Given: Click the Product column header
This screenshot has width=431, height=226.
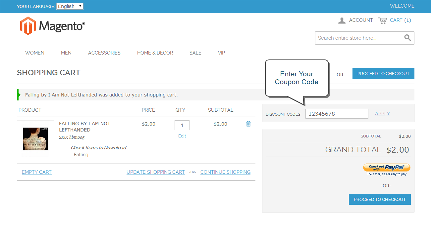Looking at the screenshot, I should tap(30, 110).
